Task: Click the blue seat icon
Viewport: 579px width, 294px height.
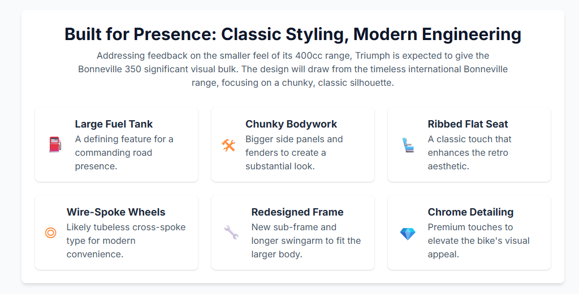Action: point(408,145)
